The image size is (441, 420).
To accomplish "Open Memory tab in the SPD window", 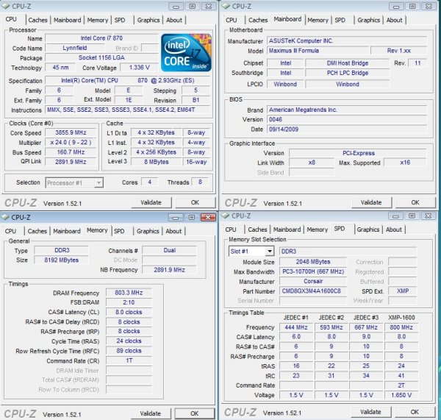I will click(x=318, y=229).
